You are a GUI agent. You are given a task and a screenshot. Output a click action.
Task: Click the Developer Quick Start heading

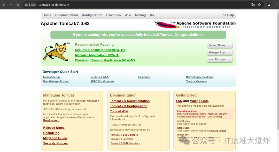click(60, 72)
